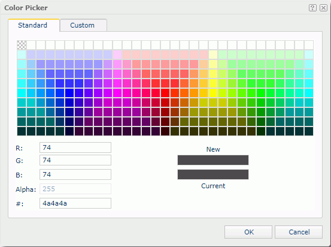The height and width of the screenshot is (247, 331).
Task: Pick the transparent checkered swatch
Action: click(x=22, y=45)
